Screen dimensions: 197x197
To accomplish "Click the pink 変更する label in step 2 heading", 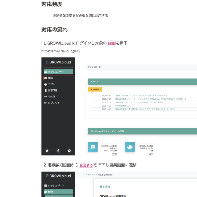I will [x=86, y=165].
